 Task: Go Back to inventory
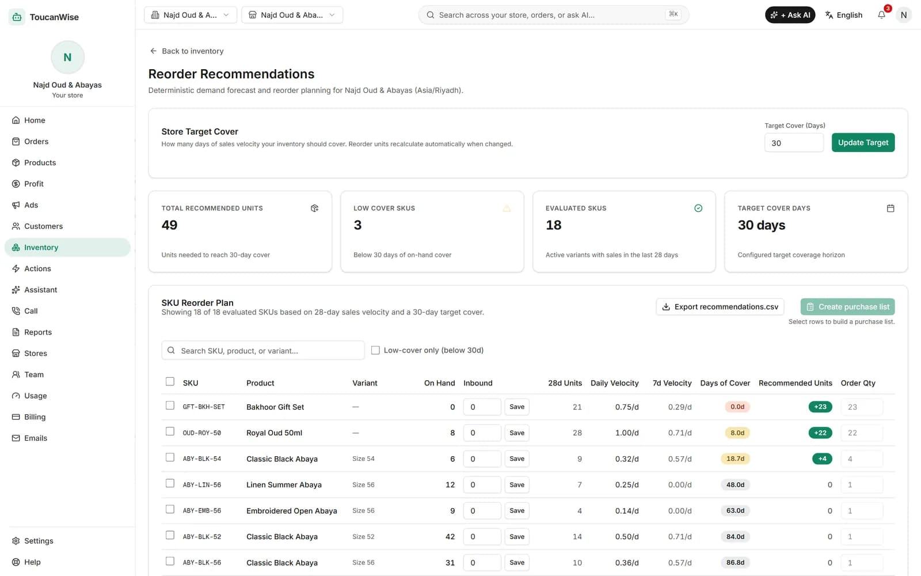[x=187, y=51]
